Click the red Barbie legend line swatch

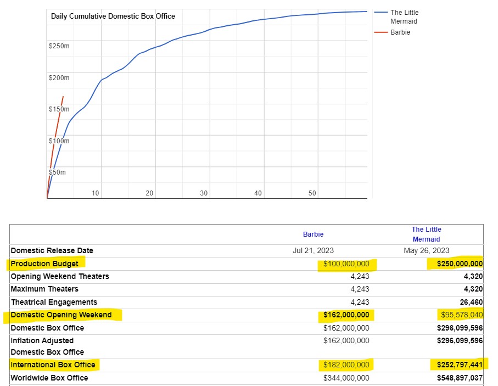click(381, 32)
